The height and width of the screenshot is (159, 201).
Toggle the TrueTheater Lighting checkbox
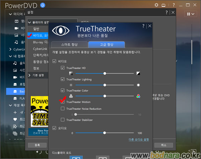(x=63, y=79)
